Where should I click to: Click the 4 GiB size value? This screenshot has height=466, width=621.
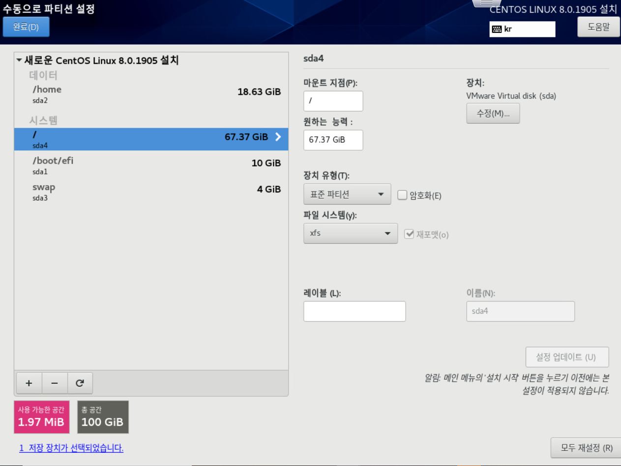pyautogui.click(x=269, y=189)
